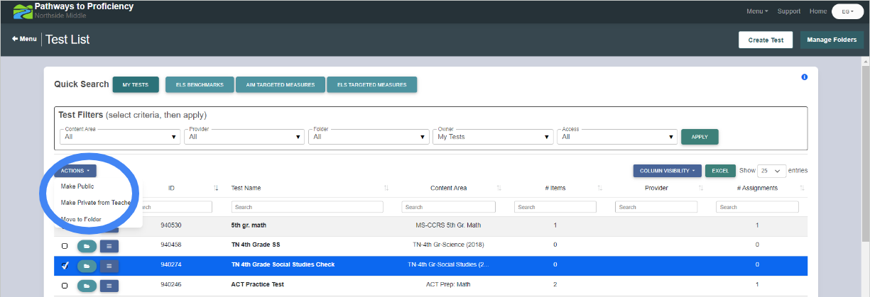Image resolution: width=870 pixels, height=297 pixels.
Task: Click the blue info icon
Action: point(805,77)
